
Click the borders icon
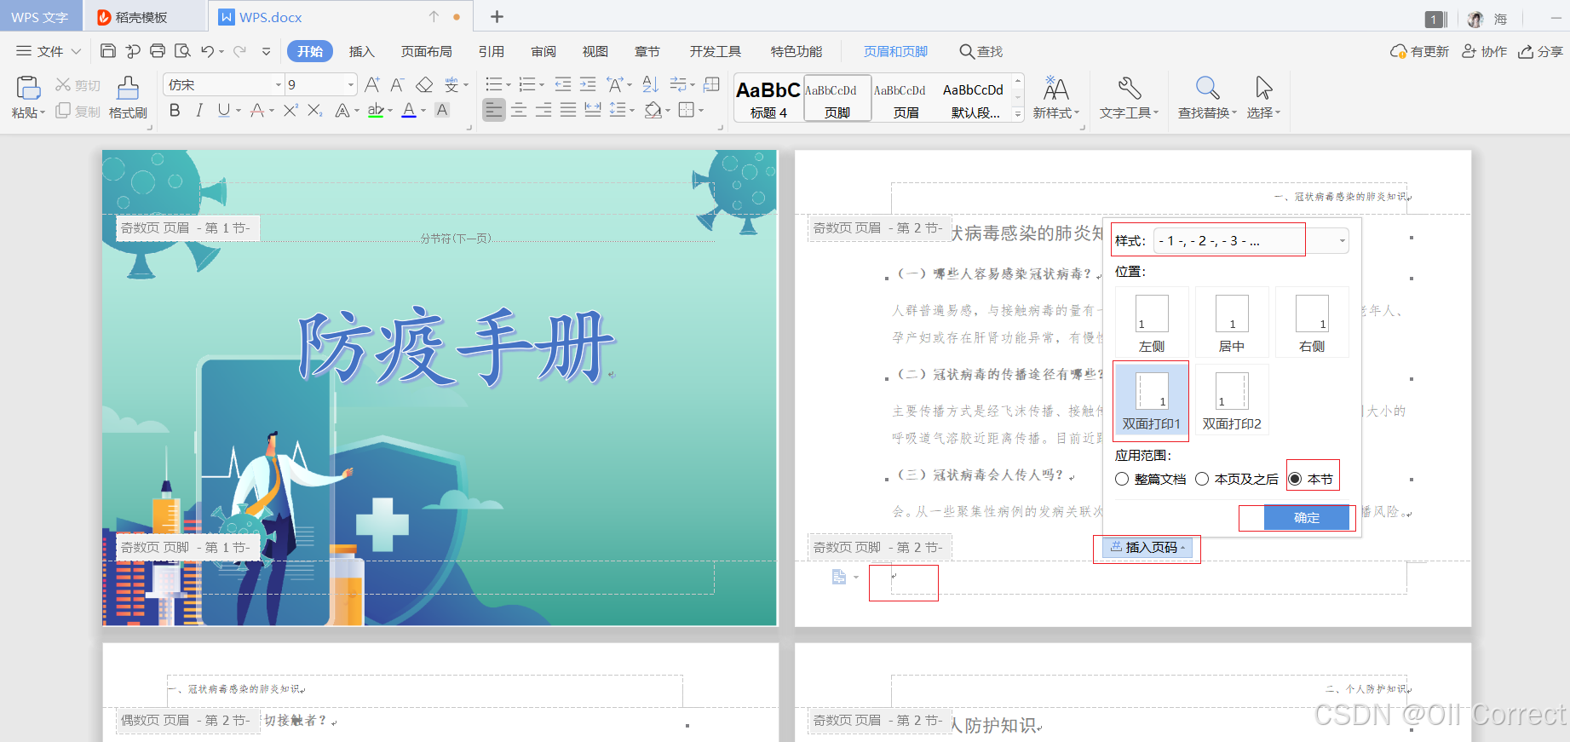687,110
